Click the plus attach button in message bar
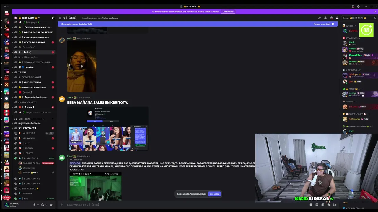This screenshot has height=212, width=378. coord(62,205)
